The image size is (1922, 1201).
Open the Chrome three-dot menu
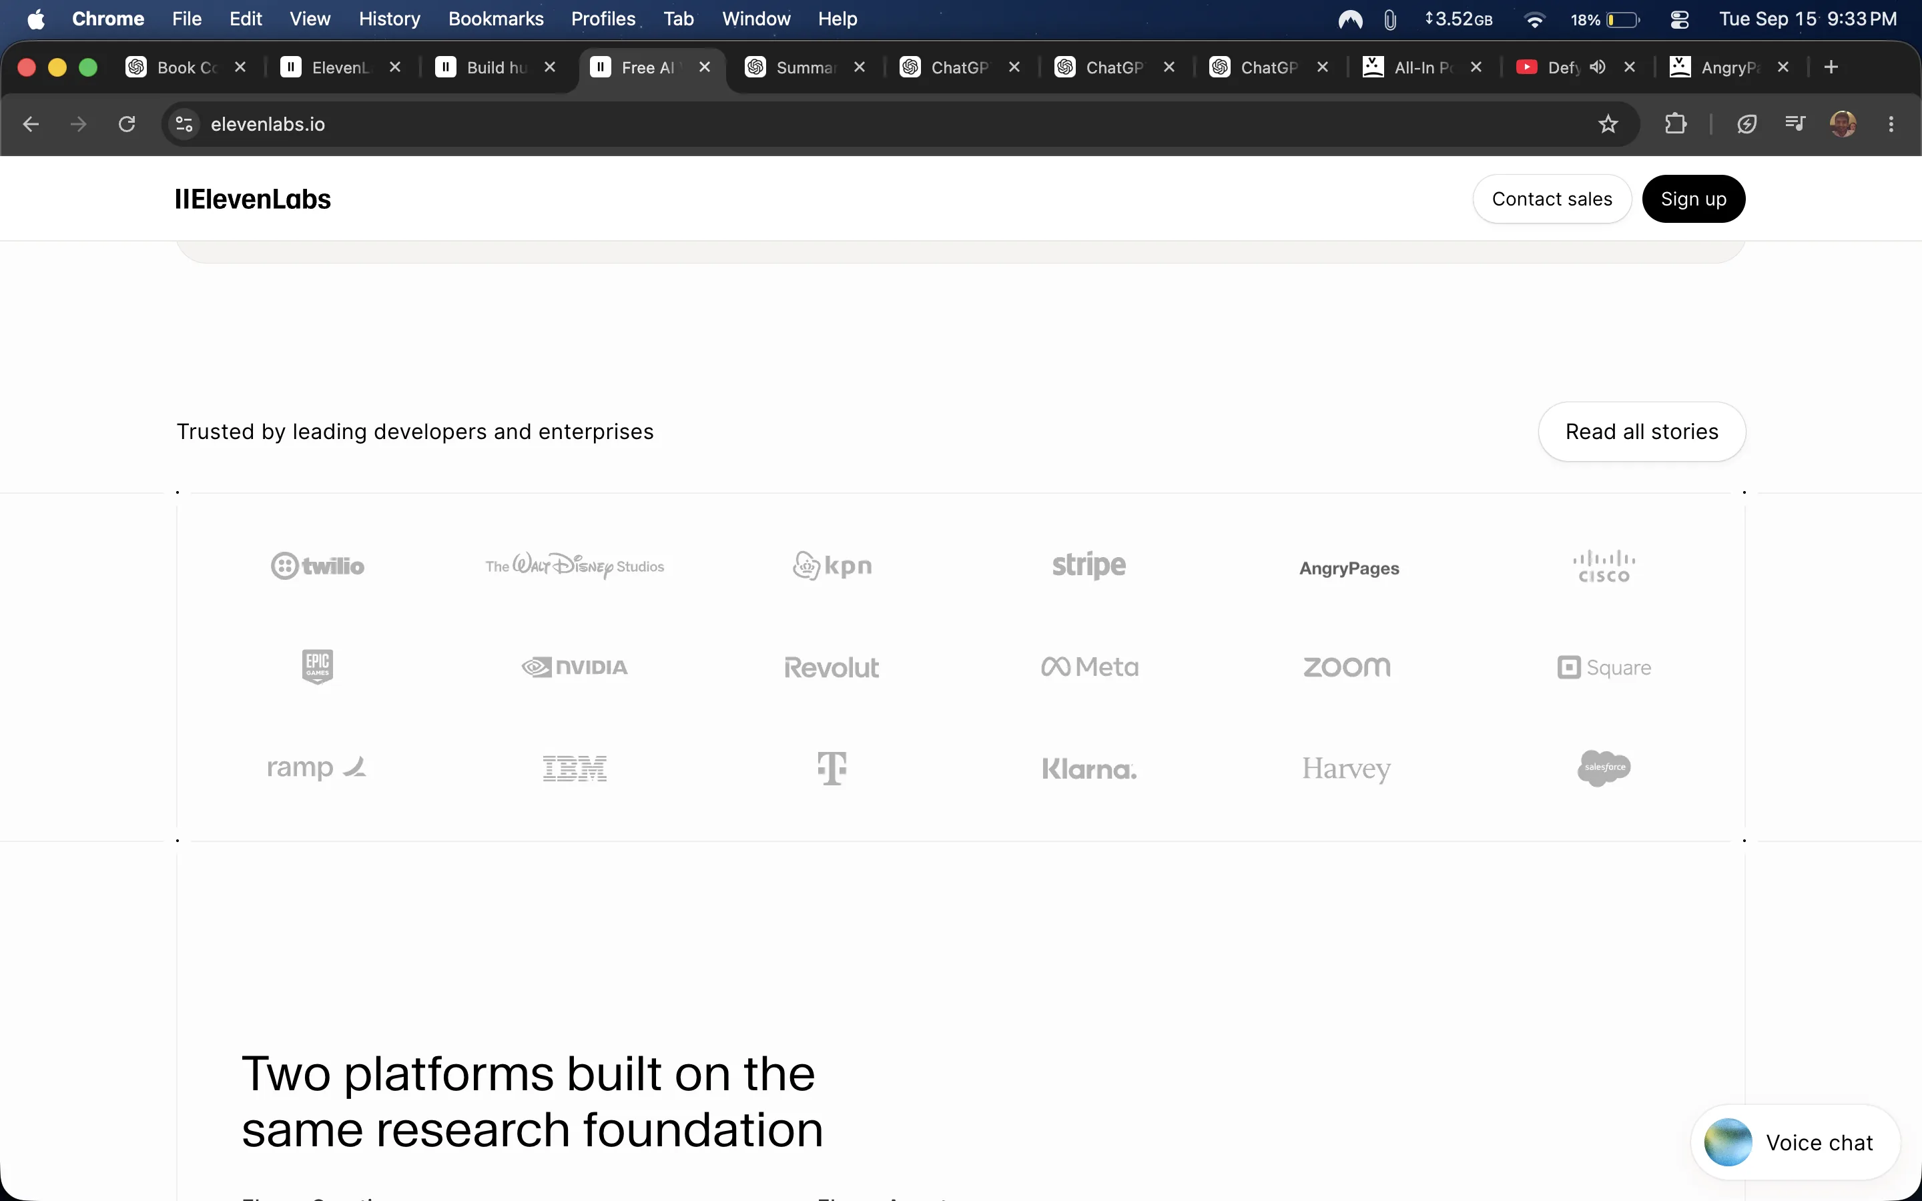click(1891, 124)
